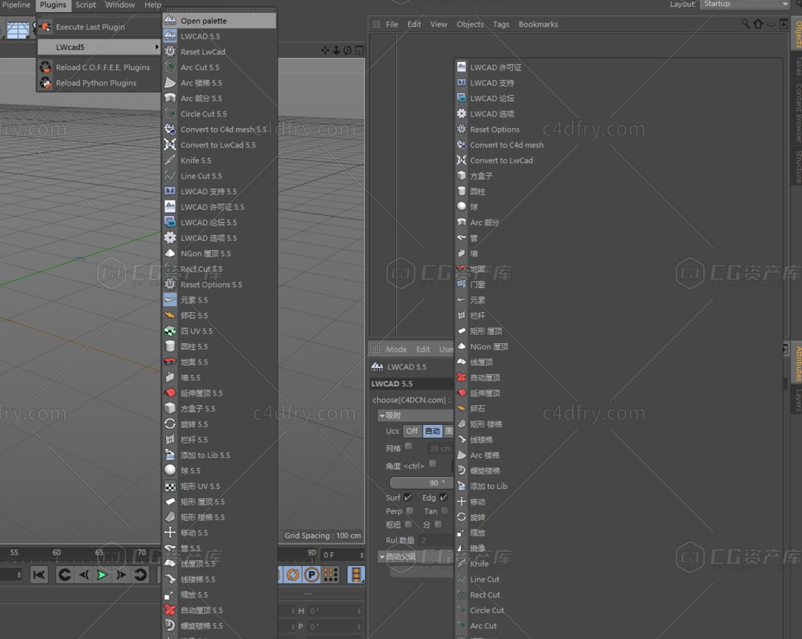Set Ucs mode to 自动
This screenshot has width=802, height=639.
[433, 431]
